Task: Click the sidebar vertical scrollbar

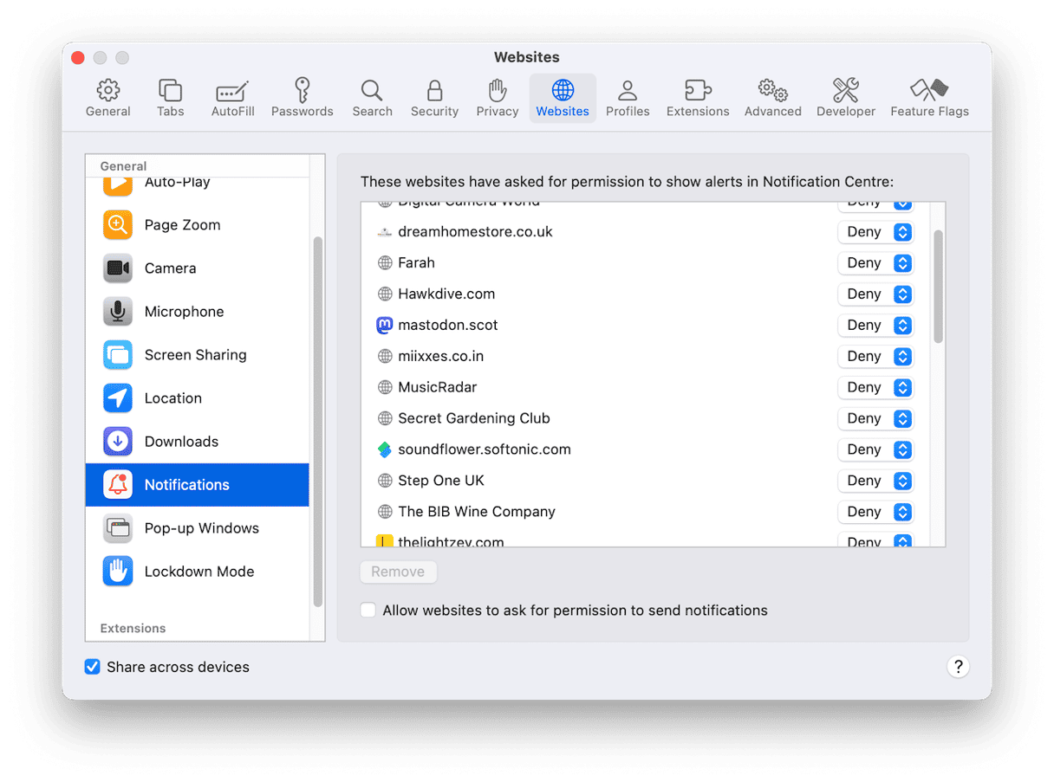Action: [317, 421]
